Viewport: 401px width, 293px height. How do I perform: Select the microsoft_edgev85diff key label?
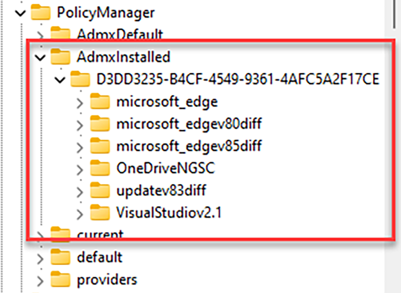[189, 146]
